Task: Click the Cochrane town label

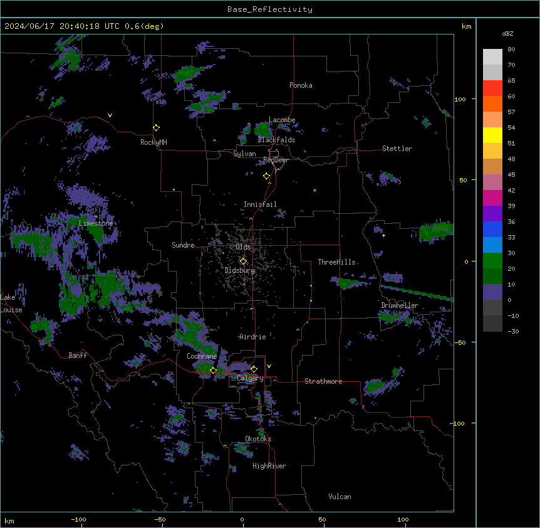Action: 202,356
